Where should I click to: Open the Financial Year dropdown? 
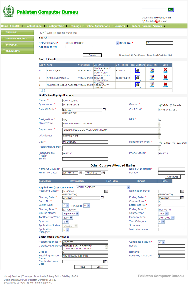point(166,218)
